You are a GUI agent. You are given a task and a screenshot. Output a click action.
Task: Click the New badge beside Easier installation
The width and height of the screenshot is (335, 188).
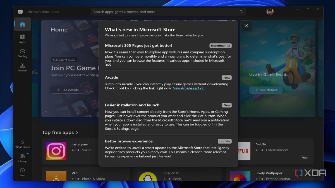pyautogui.click(x=227, y=105)
